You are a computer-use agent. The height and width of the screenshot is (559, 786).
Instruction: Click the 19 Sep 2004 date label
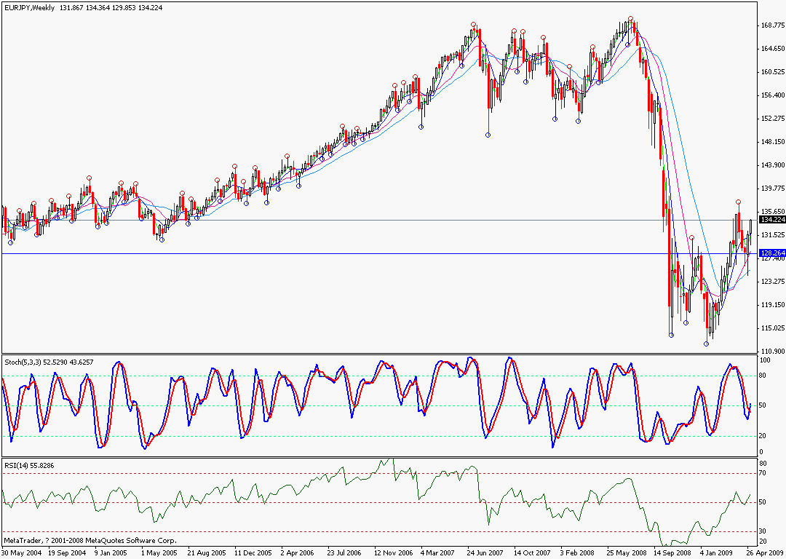tap(67, 553)
